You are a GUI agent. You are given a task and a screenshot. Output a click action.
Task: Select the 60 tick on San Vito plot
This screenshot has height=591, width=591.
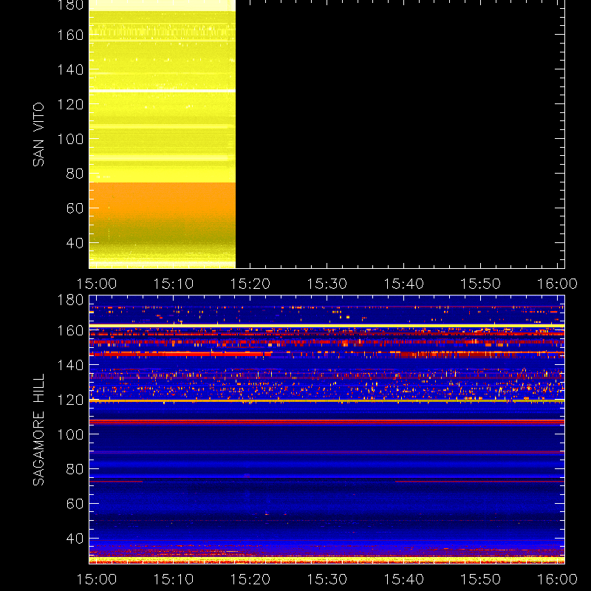75,208
